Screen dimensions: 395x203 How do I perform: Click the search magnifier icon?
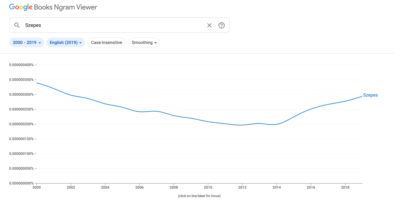click(x=17, y=25)
